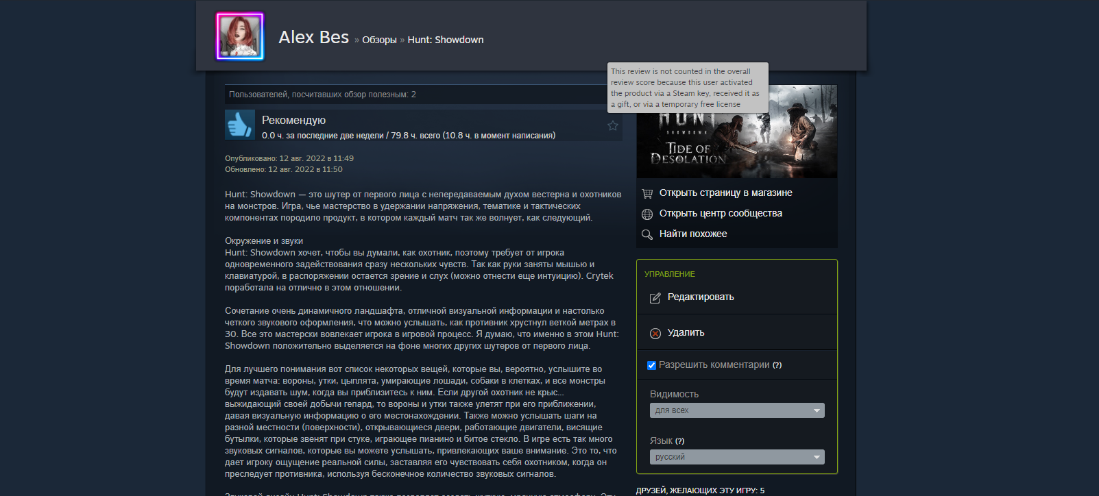Open Открыть страницу в магазине link
This screenshot has width=1099, height=496.
tap(726, 193)
